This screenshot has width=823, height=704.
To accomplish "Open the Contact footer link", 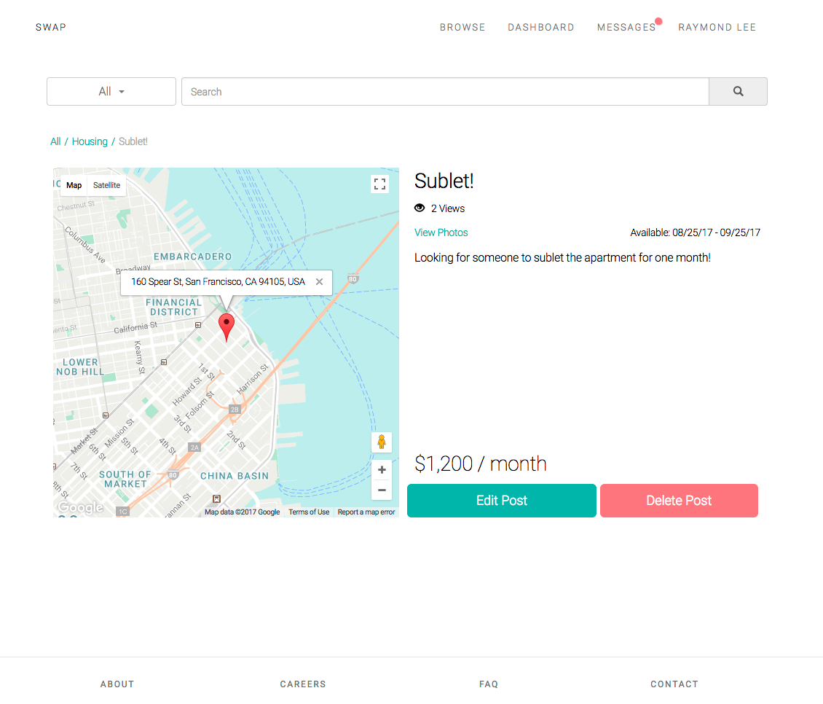I will pyautogui.click(x=674, y=684).
